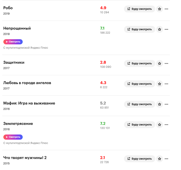Viewport: 181px width, 170px height.
Task: Open the Любовь в городе ангелов title link
Action: (x=27, y=83)
